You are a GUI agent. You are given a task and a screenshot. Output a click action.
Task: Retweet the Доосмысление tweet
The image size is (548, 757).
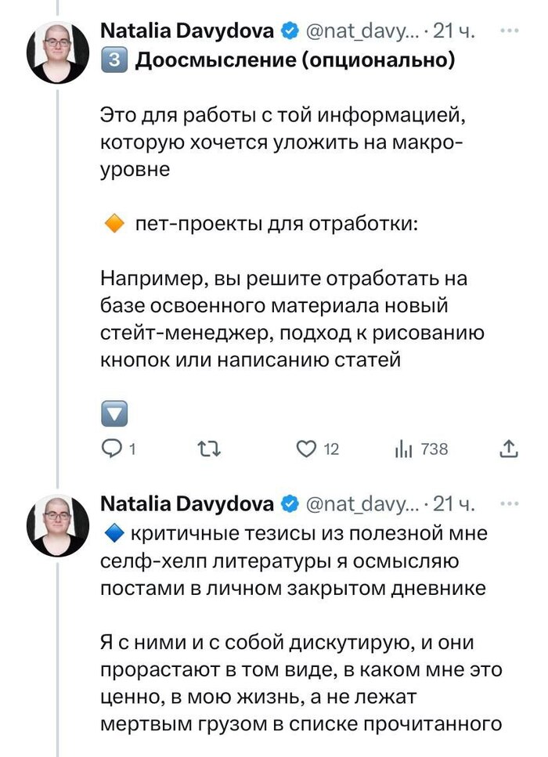210,449
